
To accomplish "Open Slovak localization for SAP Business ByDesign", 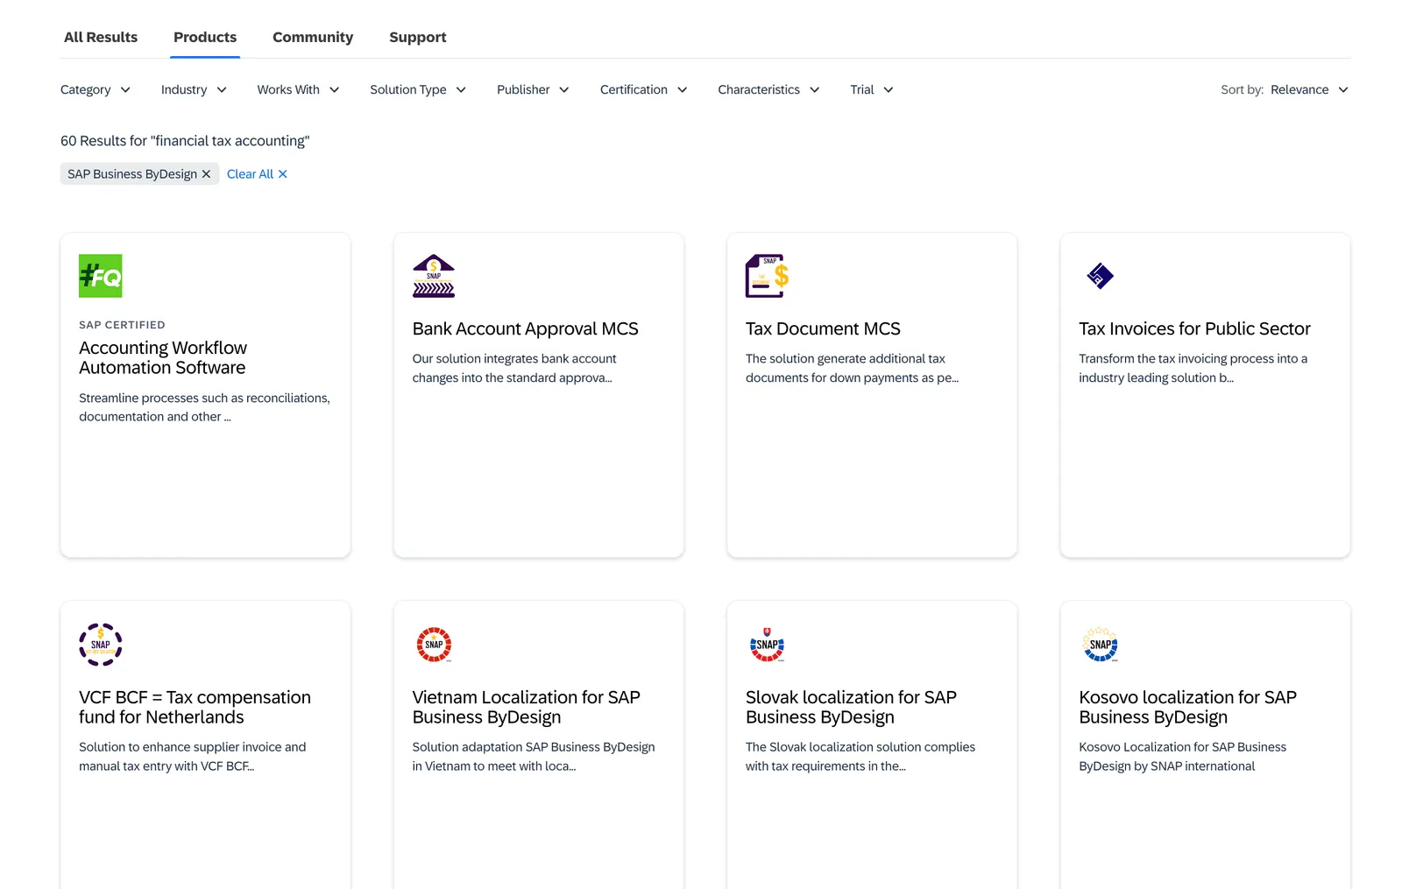I will coord(851,707).
